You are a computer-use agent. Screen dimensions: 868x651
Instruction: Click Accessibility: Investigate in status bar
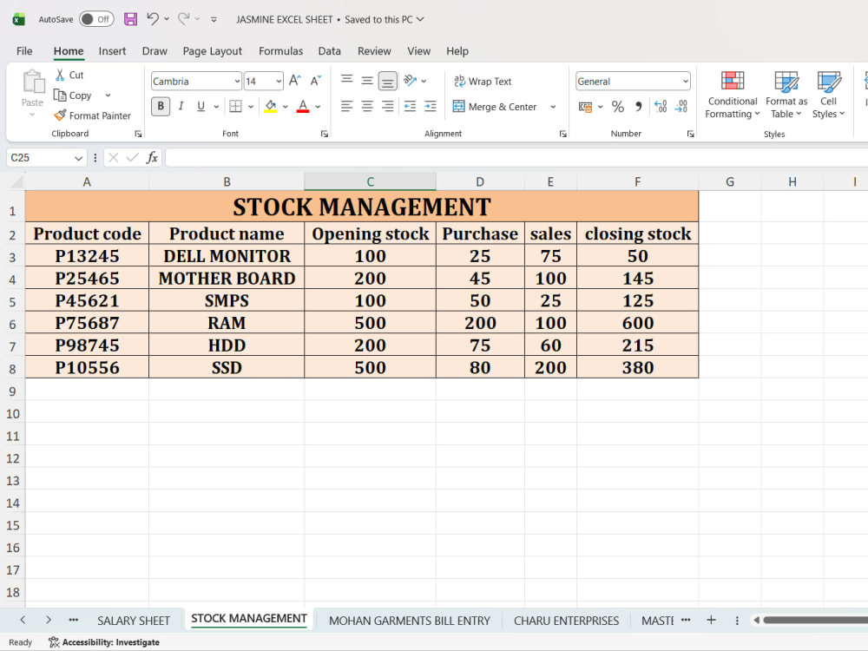point(104,642)
